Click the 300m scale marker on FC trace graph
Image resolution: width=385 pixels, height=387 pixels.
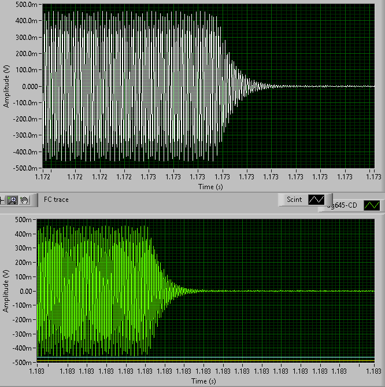point(24,248)
